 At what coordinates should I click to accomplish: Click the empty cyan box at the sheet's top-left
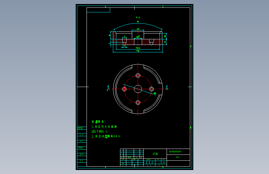pos(98,10)
